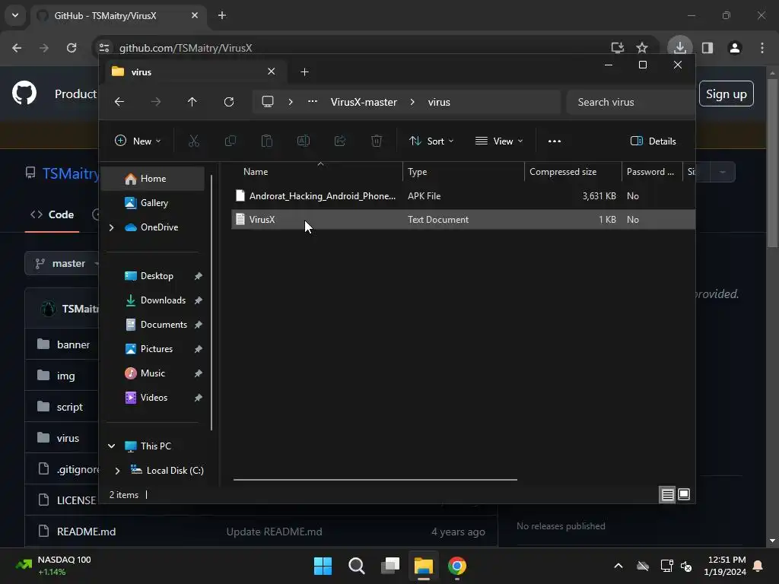Viewport: 779px width, 584px height.
Task: Show hidden breadcrumb path ellipsis
Action: [313, 101]
